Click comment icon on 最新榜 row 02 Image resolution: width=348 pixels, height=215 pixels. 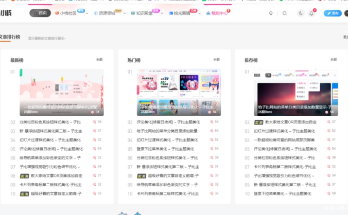pyautogui.click(x=95, y=122)
